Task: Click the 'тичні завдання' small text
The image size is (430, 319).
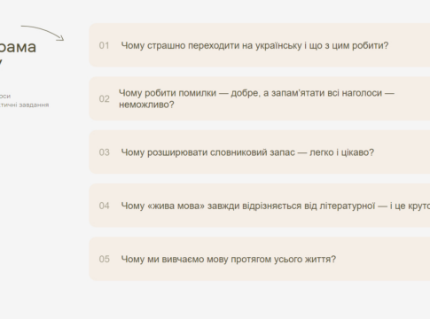Action: coord(24,105)
